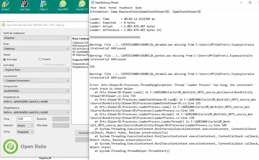Open the Video C desktop shortcut
Image resolution: width=259 pixels, height=160 pixels.
click(x=44, y=4)
